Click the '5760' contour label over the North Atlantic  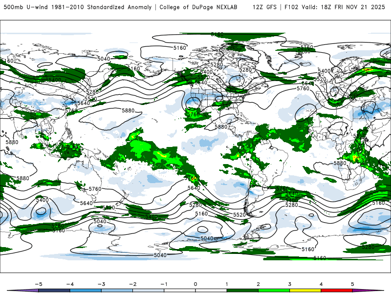[303, 88]
